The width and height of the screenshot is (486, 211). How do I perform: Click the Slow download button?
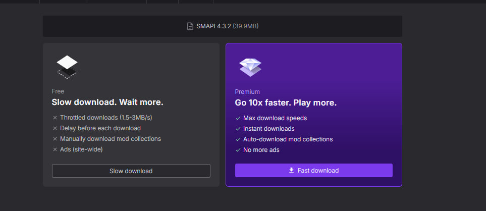click(131, 171)
